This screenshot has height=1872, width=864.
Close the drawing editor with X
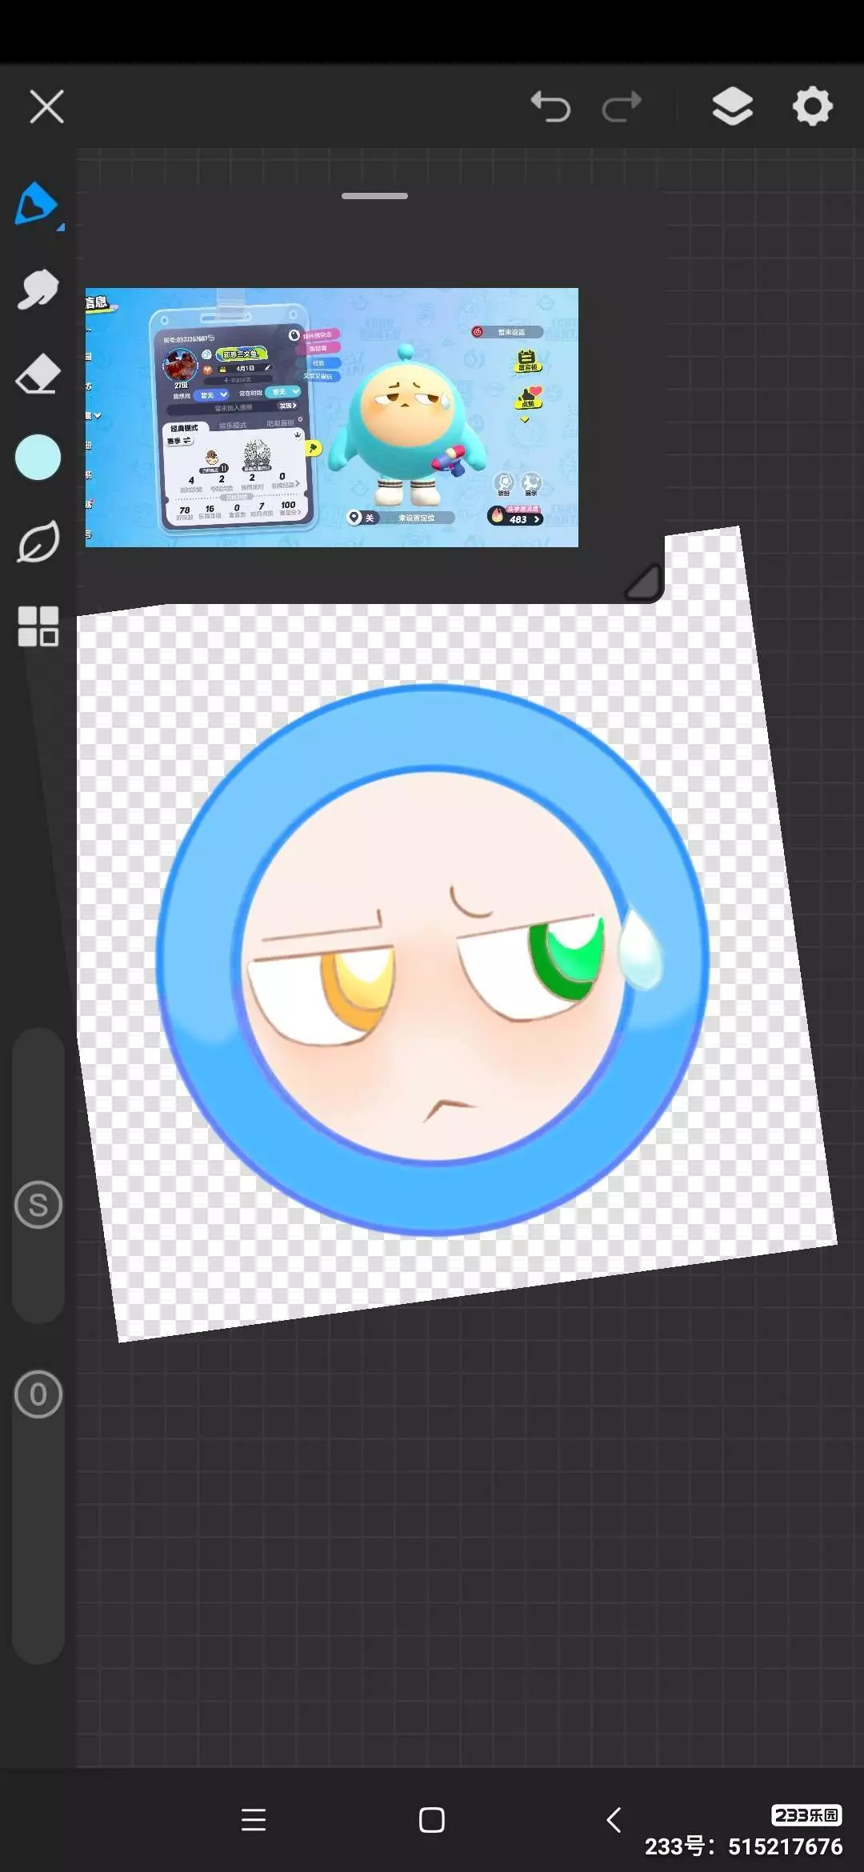(x=46, y=106)
